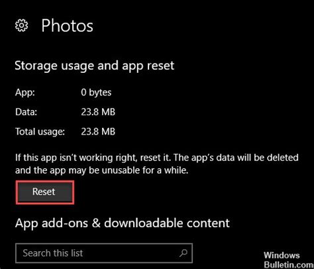Image resolution: width=314 pixels, height=269 pixels.
Task: Click the "App:" storage label
Action: 25,92
